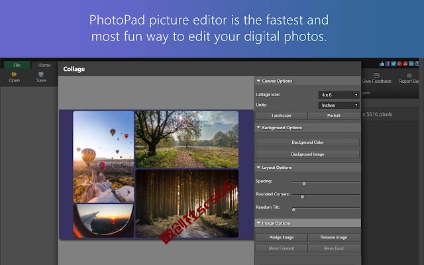
Task: Click the Report Bug icon
Action: point(409,75)
